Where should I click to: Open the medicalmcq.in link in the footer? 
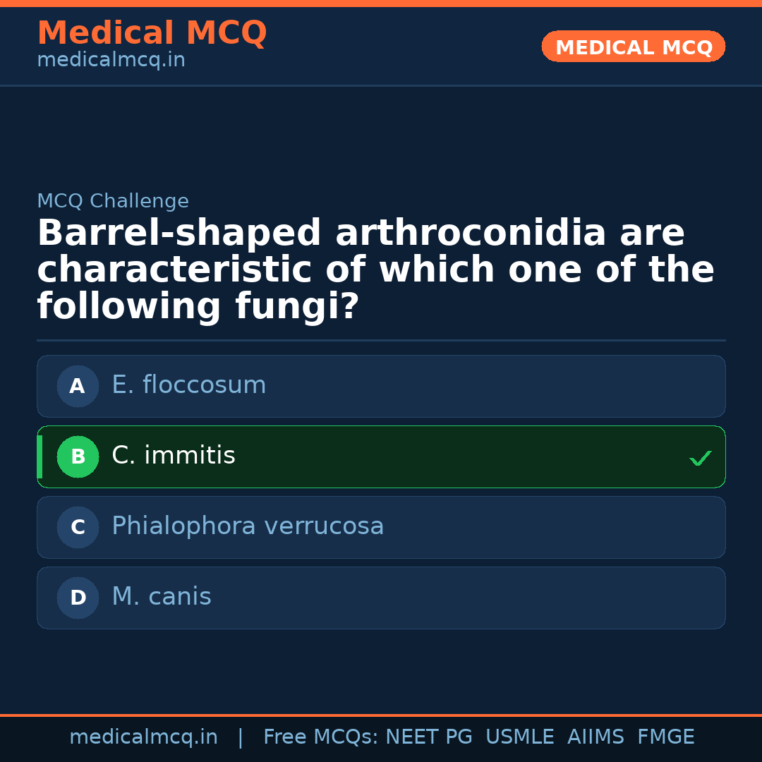(144, 736)
